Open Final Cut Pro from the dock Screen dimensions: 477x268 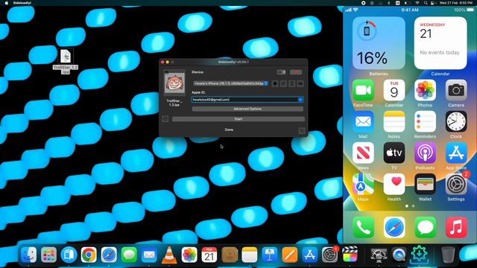coord(350,255)
